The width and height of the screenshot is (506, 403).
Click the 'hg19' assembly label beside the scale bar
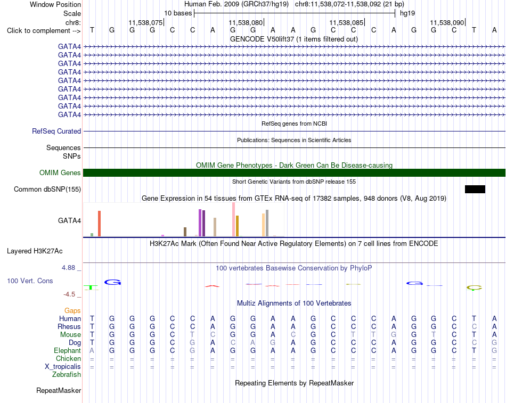pyautogui.click(x=407, y=13)
